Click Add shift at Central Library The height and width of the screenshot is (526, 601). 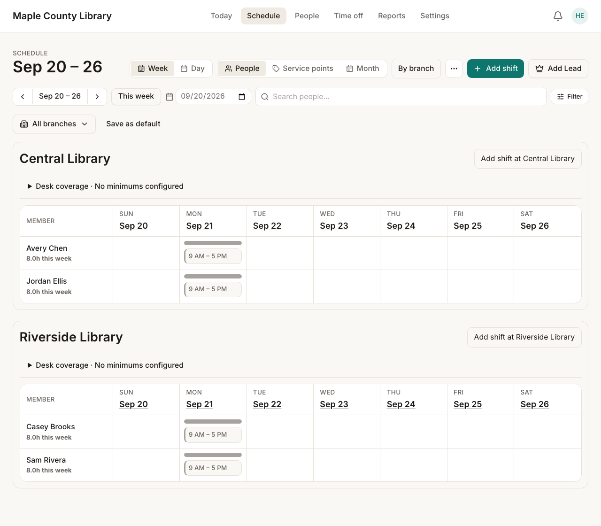click(x=528, y=159)
